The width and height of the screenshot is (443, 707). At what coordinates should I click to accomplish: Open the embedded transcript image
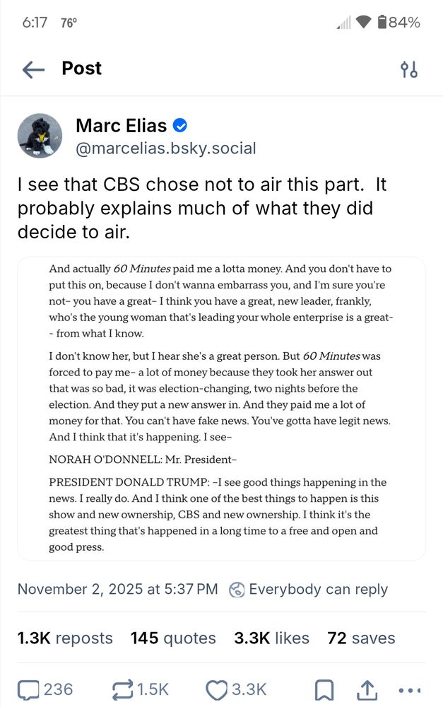tap(221, 408)
